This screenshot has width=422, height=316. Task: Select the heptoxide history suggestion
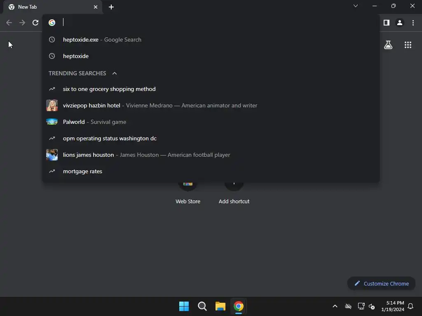click(211, 56)
